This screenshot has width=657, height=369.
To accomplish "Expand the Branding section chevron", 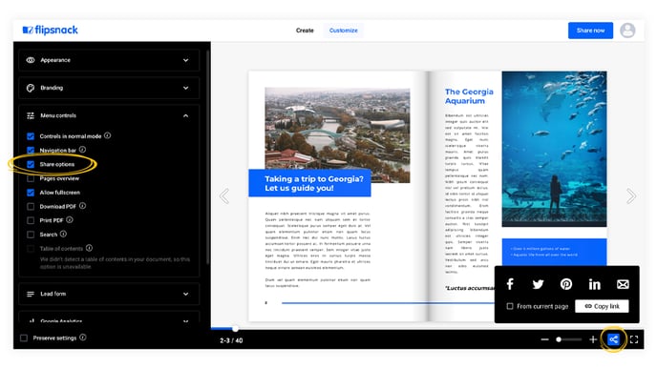I will (x=185, y=88).
